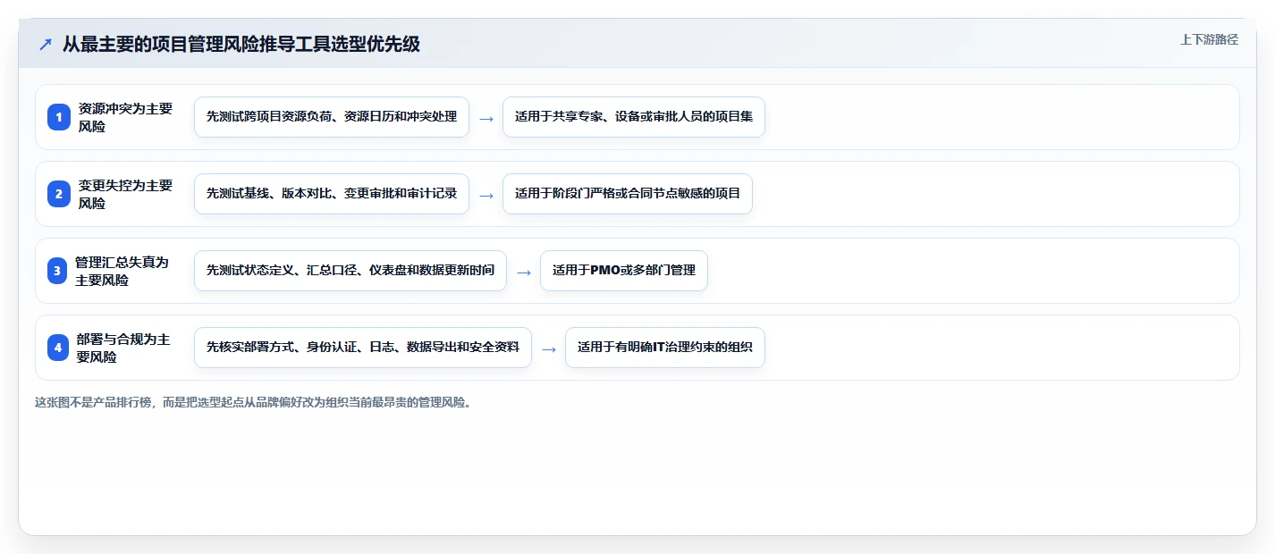
Task: Select the 管理汇总失真为主要风险 label
Action: (122, 271)
